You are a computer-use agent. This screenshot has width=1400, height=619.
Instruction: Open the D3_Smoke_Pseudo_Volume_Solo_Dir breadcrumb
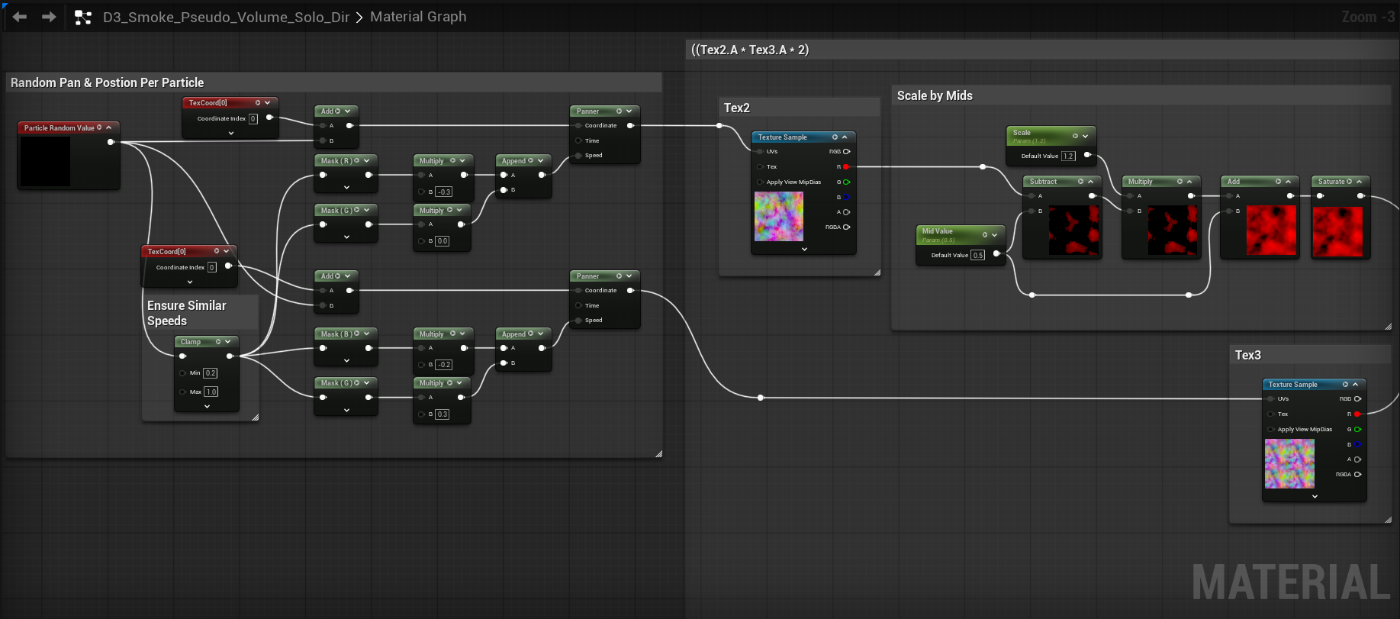coord(226,17)
